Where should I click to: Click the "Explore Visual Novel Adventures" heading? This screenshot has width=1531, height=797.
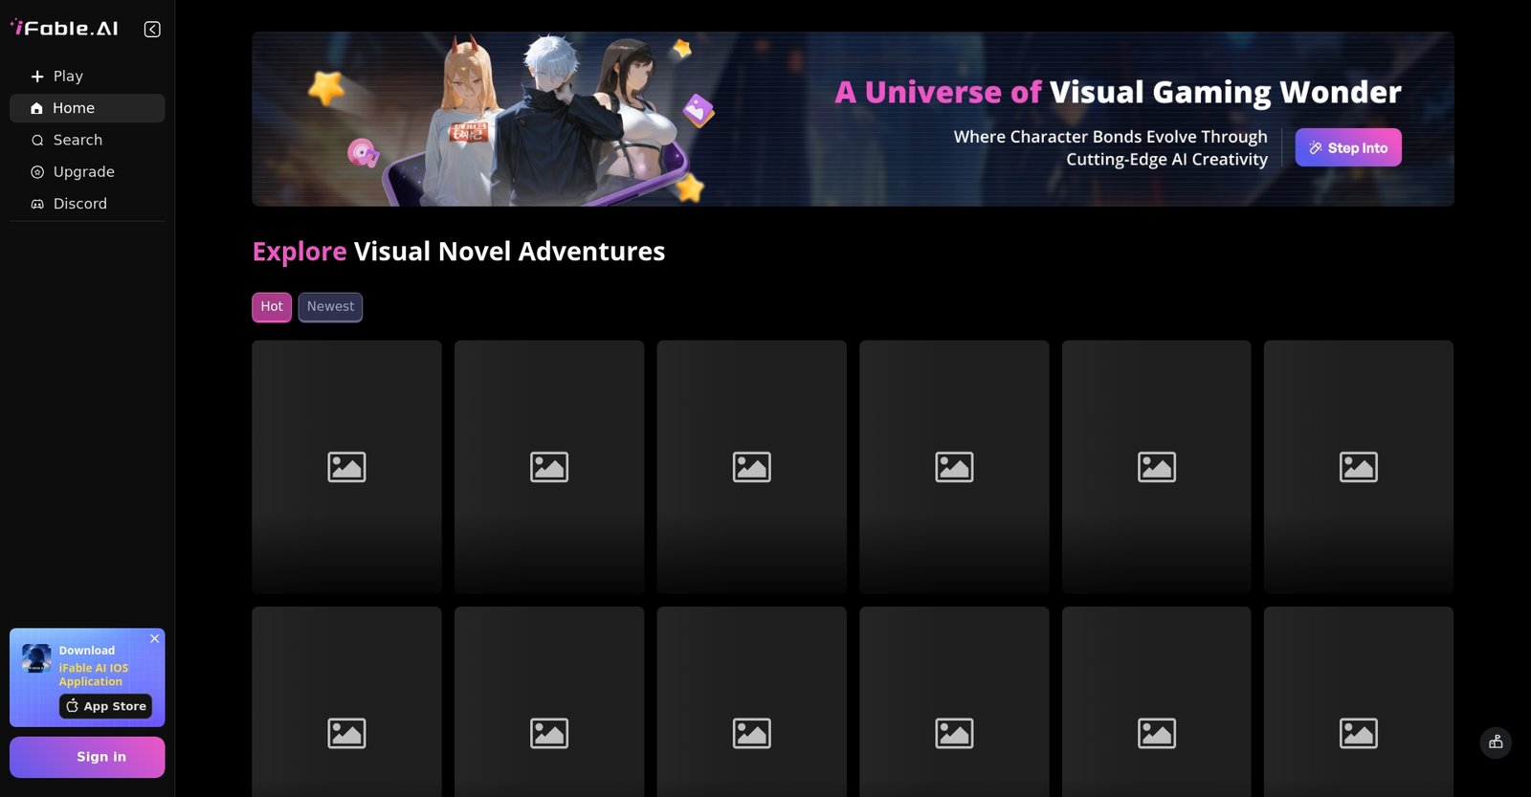tap(458, 252)
